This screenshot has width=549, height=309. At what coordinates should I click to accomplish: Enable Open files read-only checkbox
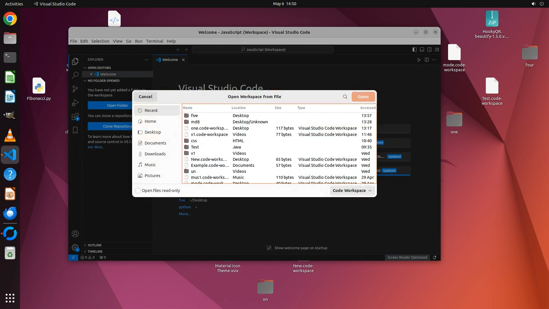(x=138, y=191)
